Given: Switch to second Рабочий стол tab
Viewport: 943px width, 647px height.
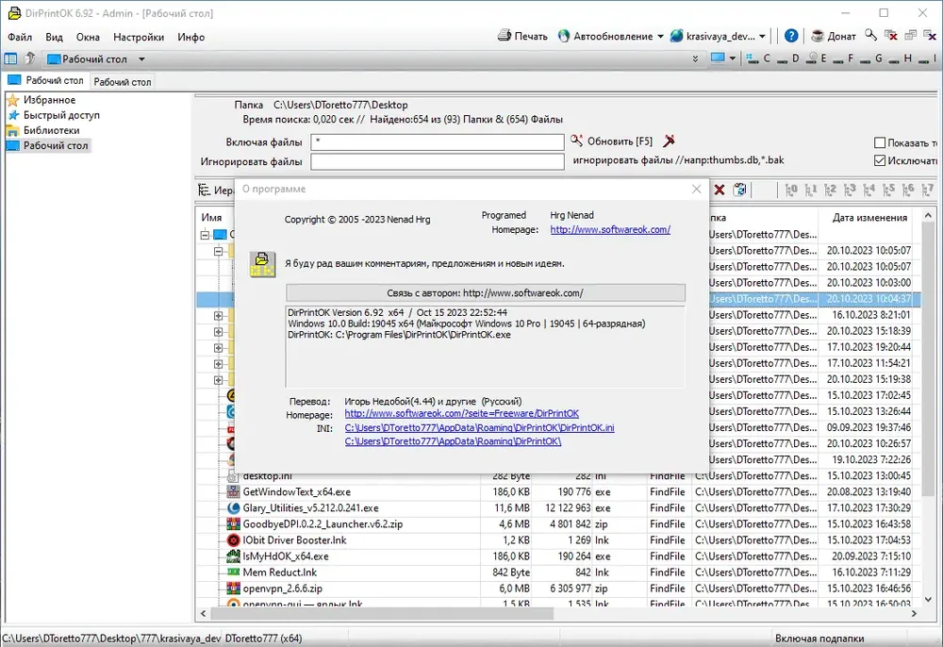Looking at the screenshot, I should (122, 82).
